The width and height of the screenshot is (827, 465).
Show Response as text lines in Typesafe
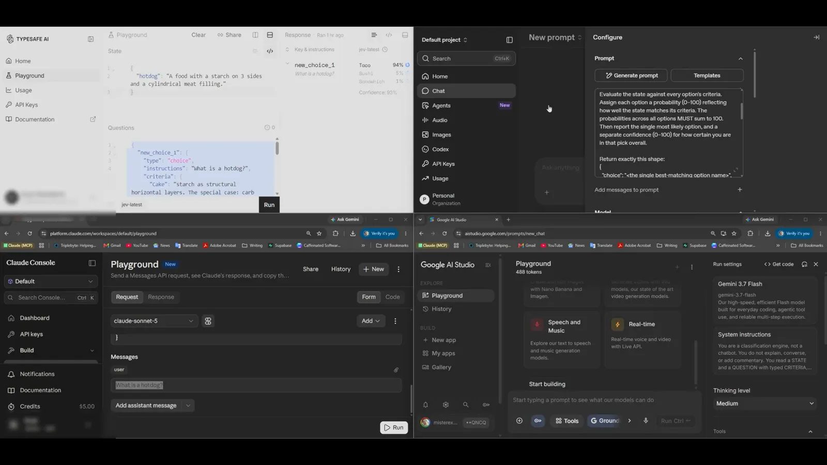pyautogui.click(x=374, y=35)
